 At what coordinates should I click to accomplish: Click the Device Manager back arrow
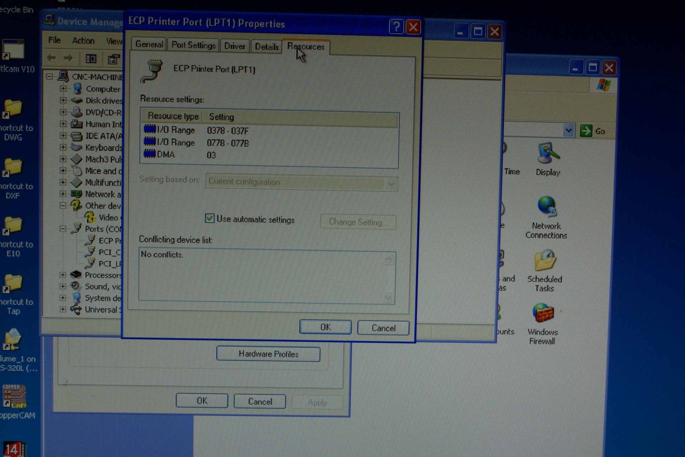point(51,58)
